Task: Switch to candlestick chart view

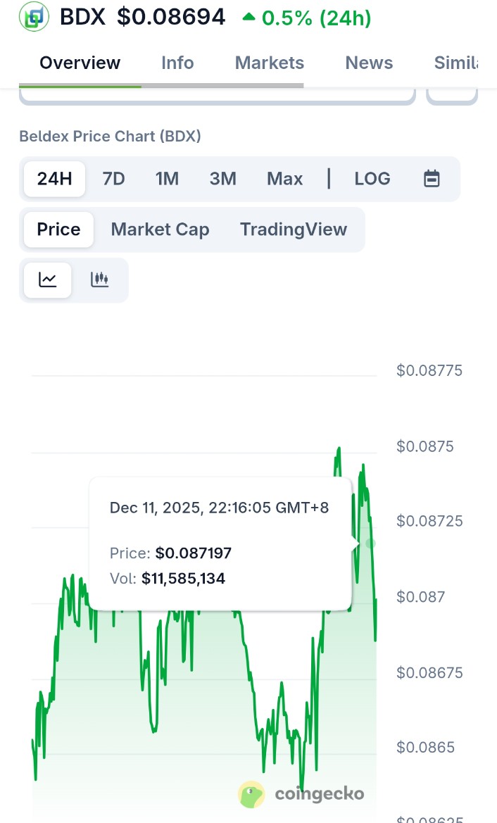Action: [99, 279]
